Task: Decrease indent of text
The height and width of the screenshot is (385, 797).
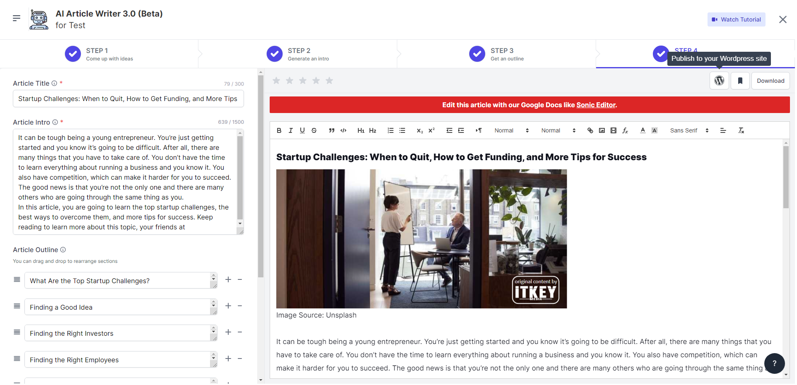Action: [449, 130]
